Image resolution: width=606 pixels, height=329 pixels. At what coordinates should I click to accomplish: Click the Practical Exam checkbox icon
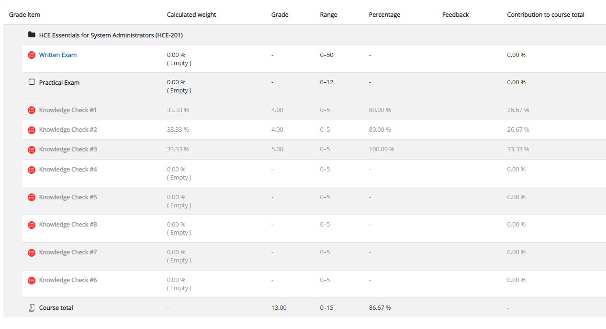(x=32, y=82)
